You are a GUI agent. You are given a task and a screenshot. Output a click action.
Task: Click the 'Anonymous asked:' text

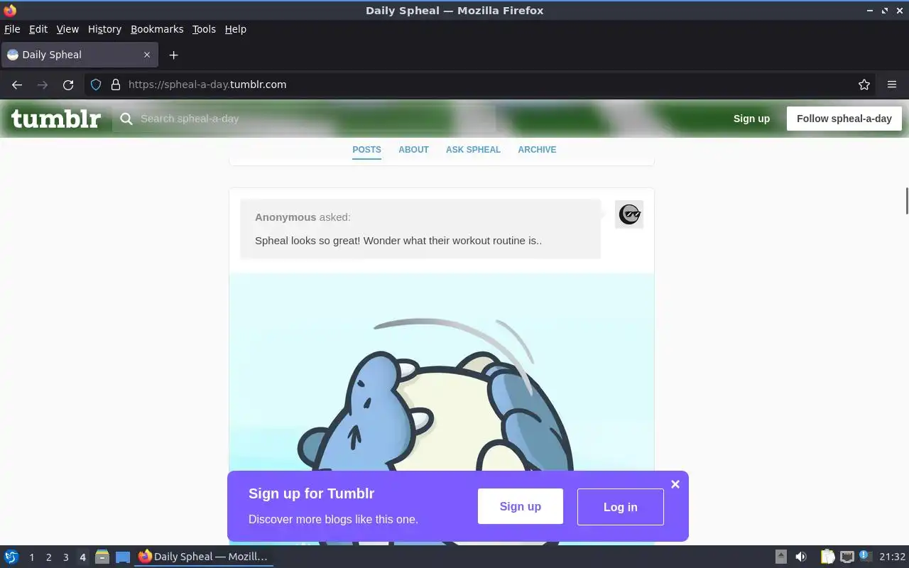point(303,217)
